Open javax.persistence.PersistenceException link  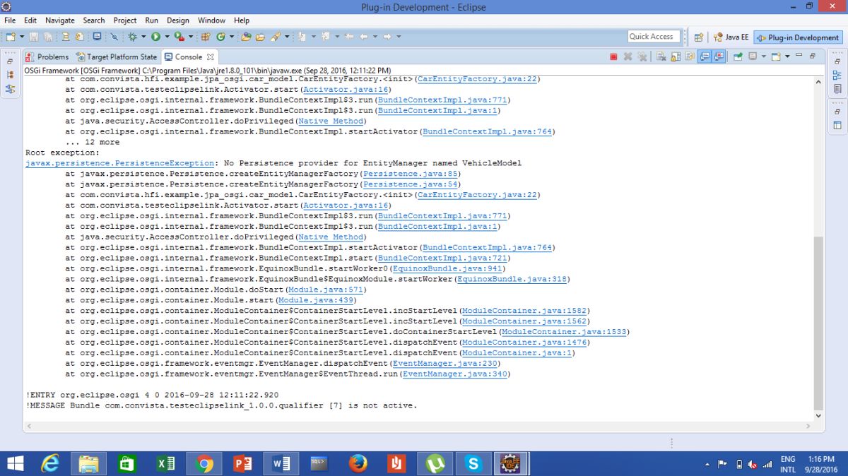point(120,163)
